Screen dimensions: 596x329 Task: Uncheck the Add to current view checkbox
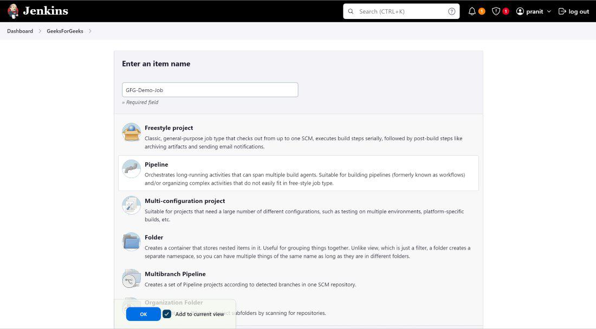(167, 314)
